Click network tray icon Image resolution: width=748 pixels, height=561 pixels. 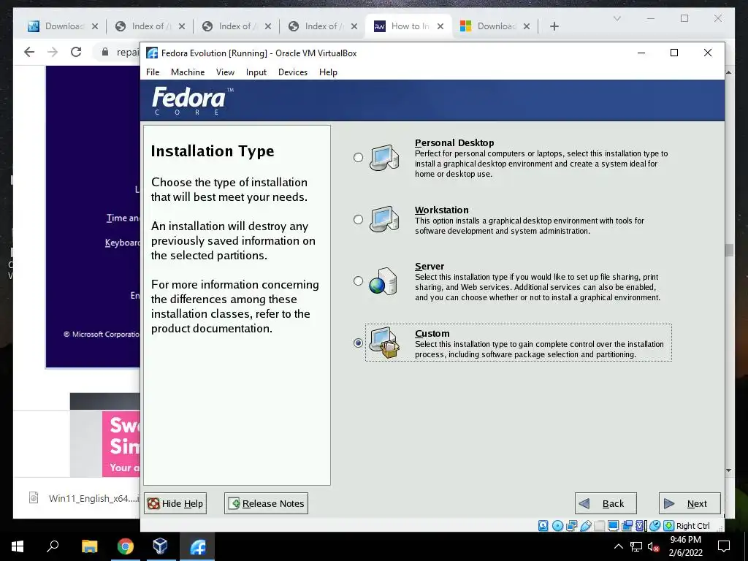pos(636,546)
